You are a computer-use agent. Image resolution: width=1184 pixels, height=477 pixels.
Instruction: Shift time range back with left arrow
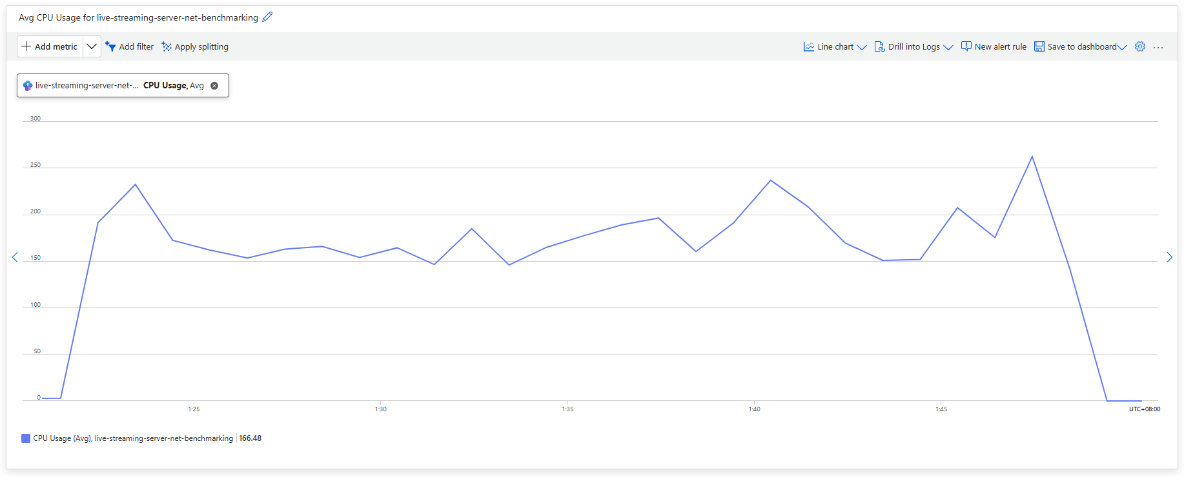15,257
